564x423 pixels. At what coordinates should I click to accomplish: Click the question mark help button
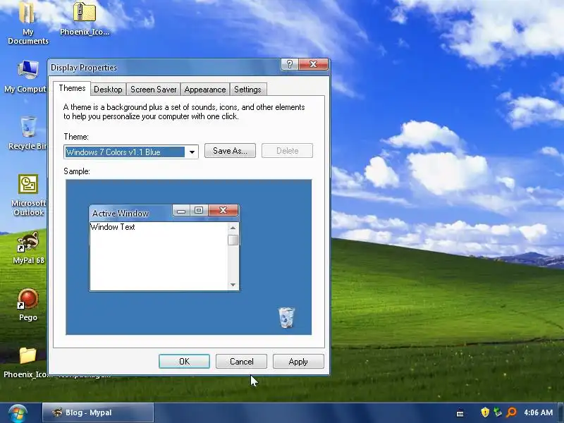pos(290,64)
